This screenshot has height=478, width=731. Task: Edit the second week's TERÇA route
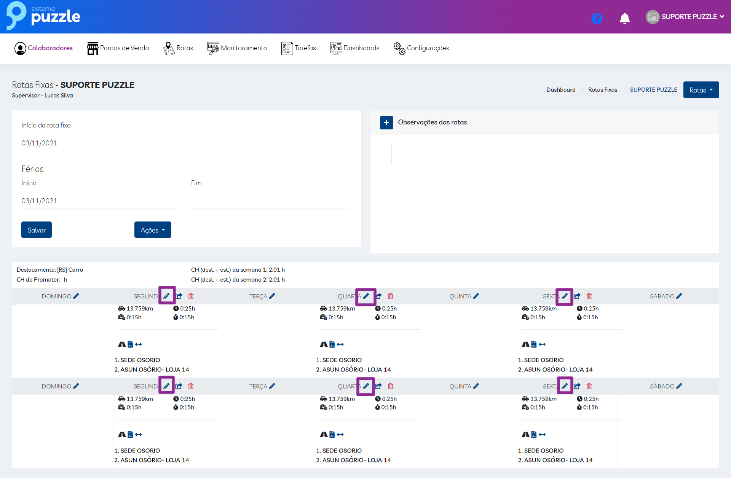(272, 386)
